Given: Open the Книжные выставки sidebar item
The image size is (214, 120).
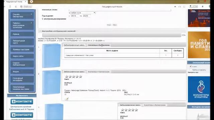Looking at the screenshot, I should [x=22, y=50].
